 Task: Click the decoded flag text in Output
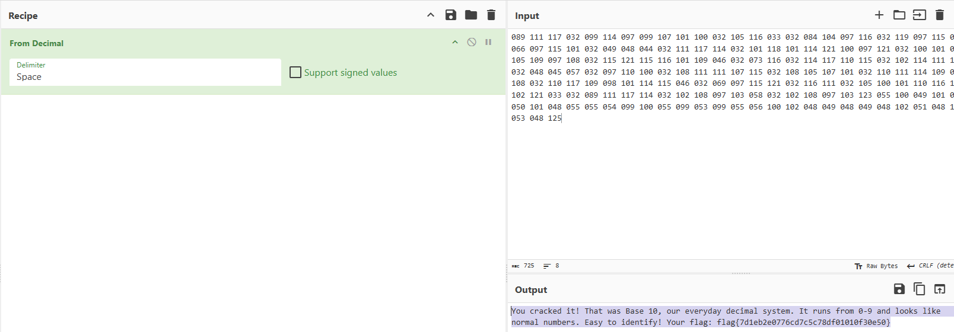804,323
